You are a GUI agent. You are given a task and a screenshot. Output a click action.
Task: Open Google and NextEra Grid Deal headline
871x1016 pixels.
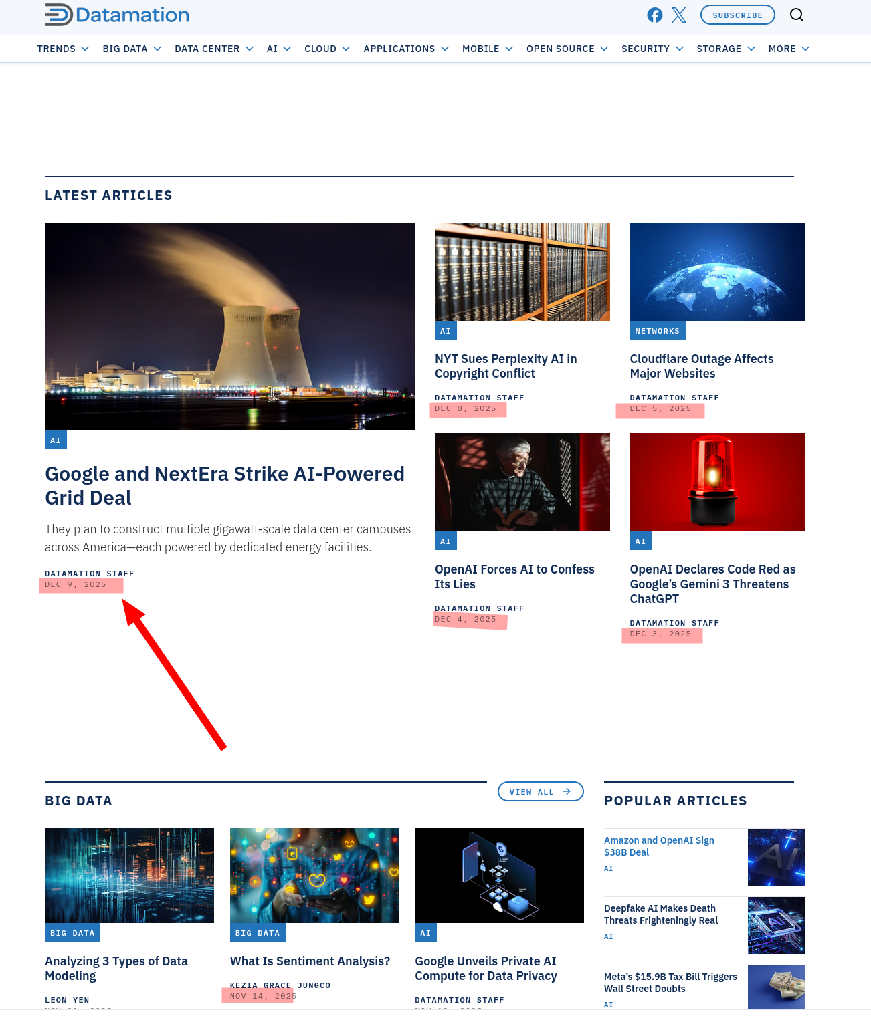click(x=224, y=485)
